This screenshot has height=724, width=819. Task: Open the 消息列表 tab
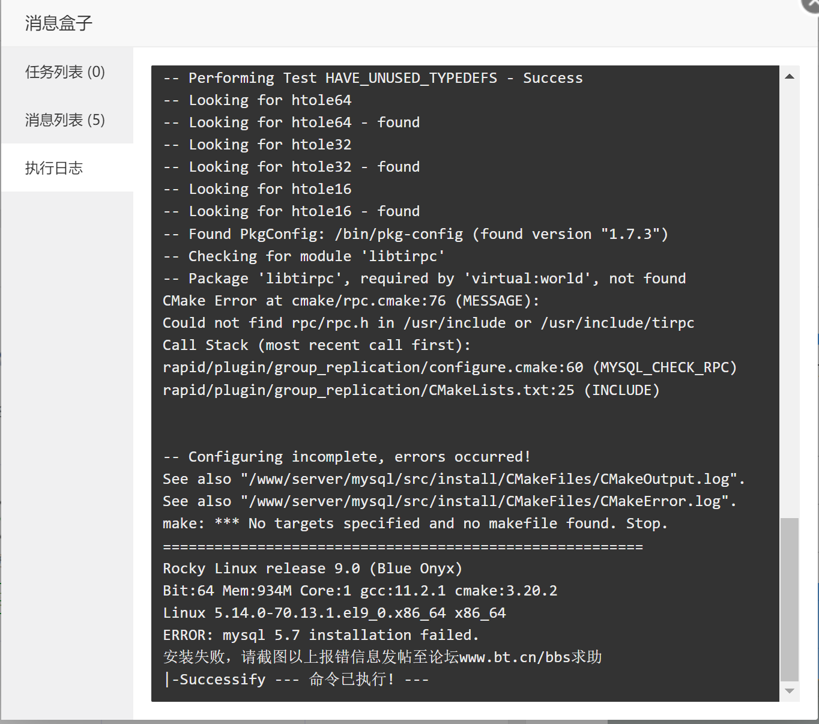(x=65, y=120)
